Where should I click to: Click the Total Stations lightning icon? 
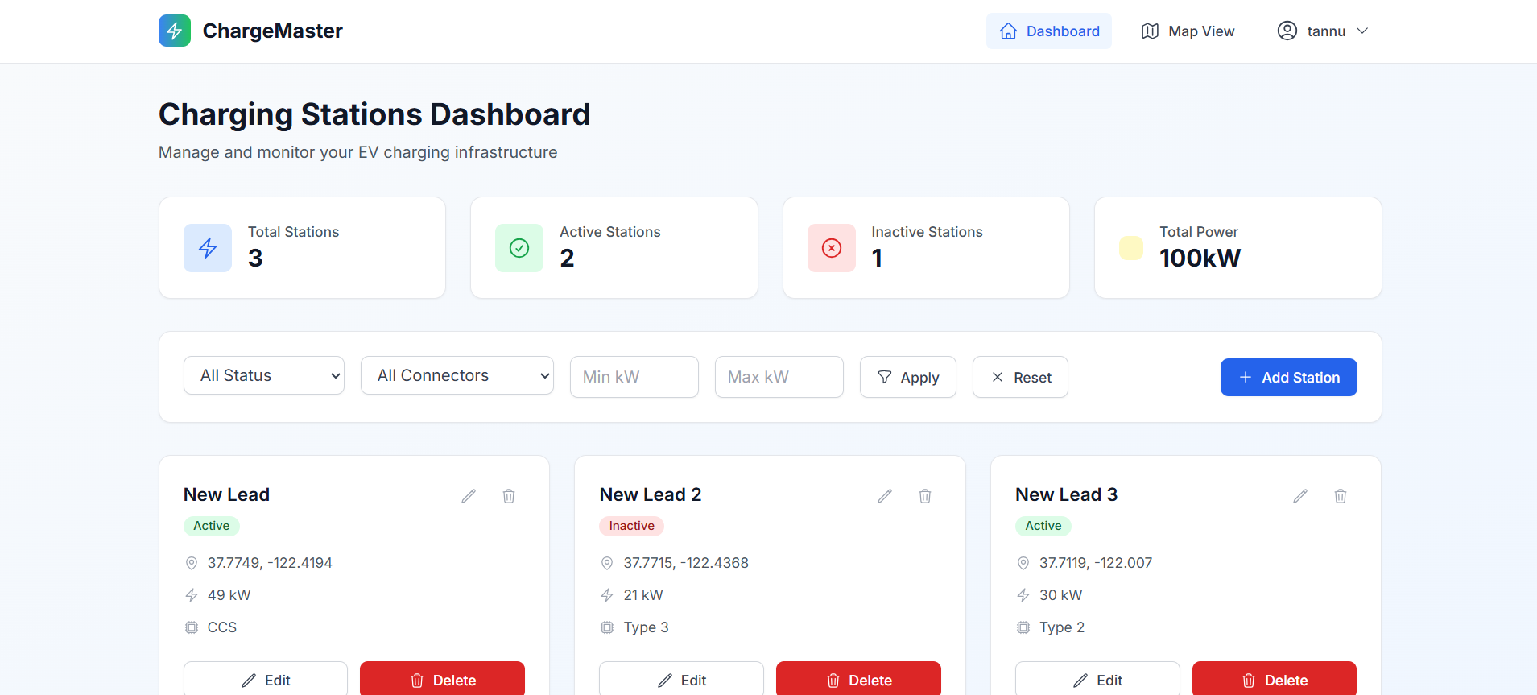point(208,248)
